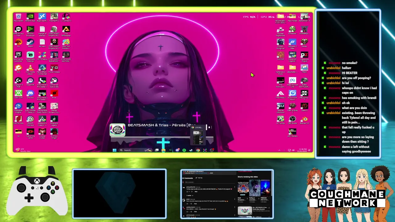The image size is (395, 222).
Task: Select the Wallpaper Engine icon
Action: tap(18, 108)
